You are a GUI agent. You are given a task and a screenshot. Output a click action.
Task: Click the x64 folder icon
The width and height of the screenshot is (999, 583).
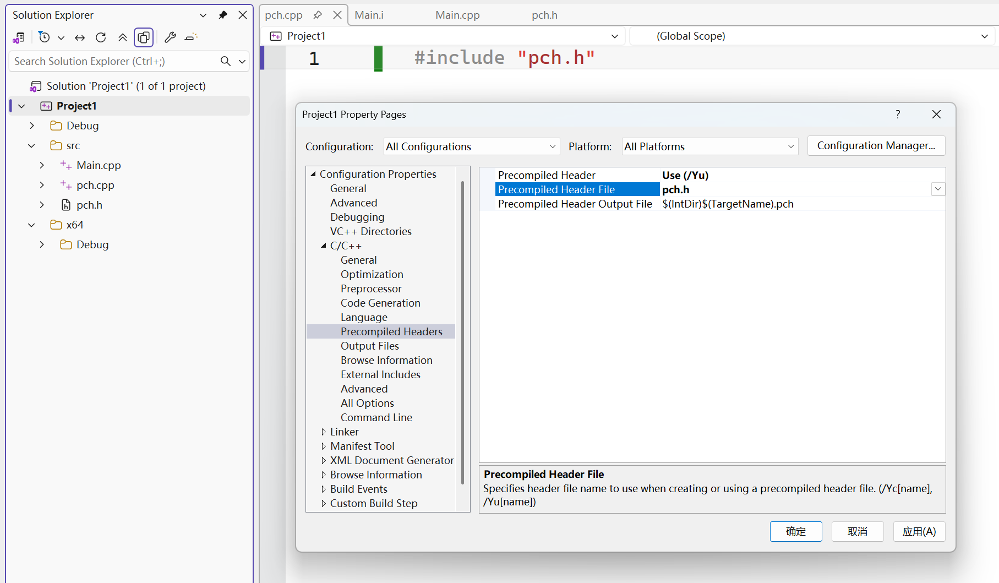coord(56,225)
